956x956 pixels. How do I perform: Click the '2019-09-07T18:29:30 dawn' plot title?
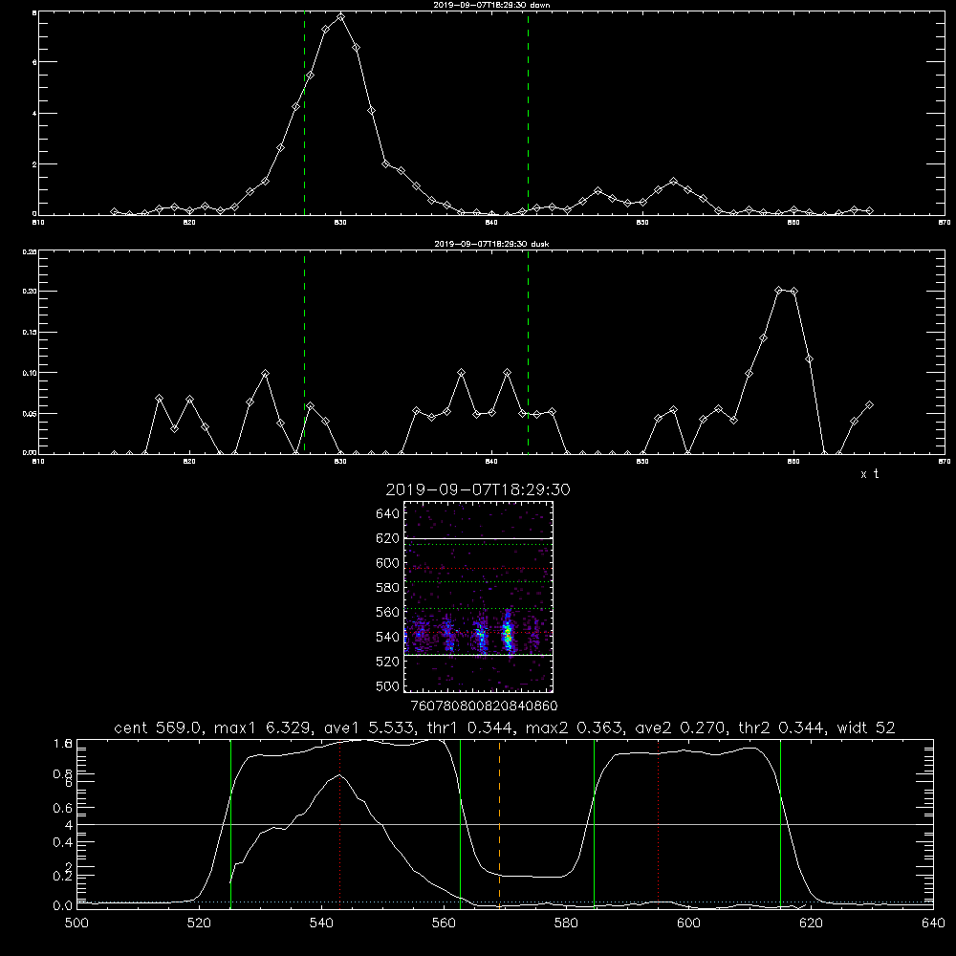pyautogui.click(x=491, y=5)
